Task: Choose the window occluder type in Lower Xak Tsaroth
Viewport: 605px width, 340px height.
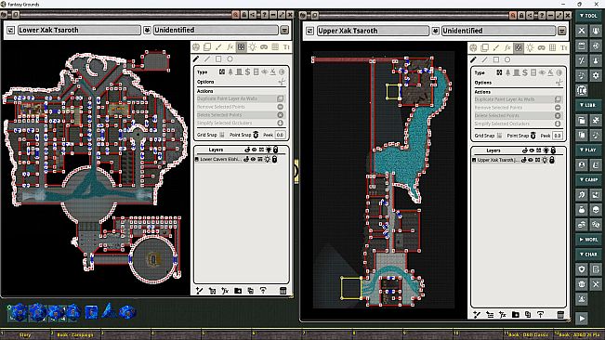Action: click(256, 72)
